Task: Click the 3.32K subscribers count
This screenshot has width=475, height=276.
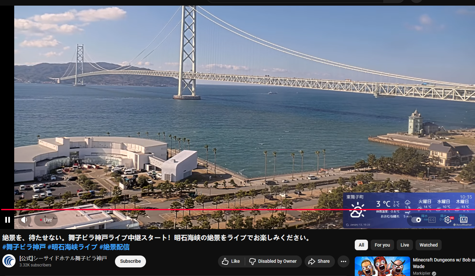Action: [x=35, y=265]
